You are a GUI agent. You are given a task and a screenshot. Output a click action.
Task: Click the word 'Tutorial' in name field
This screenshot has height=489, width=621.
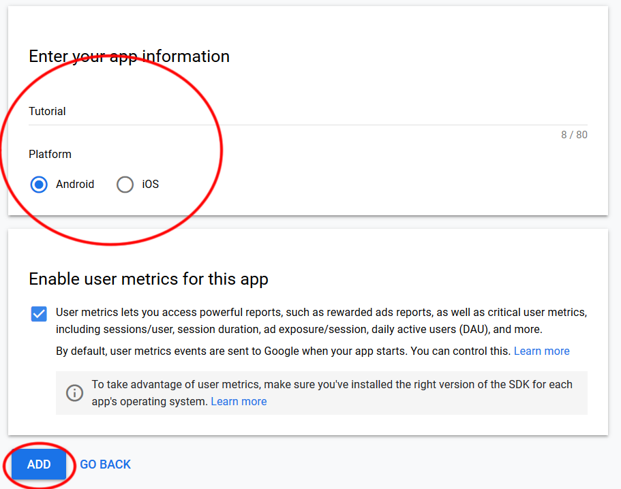(x=47, y=112)
